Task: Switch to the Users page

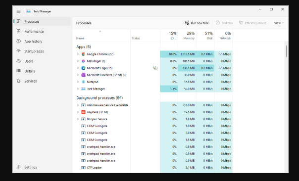Action: point(43,61)
